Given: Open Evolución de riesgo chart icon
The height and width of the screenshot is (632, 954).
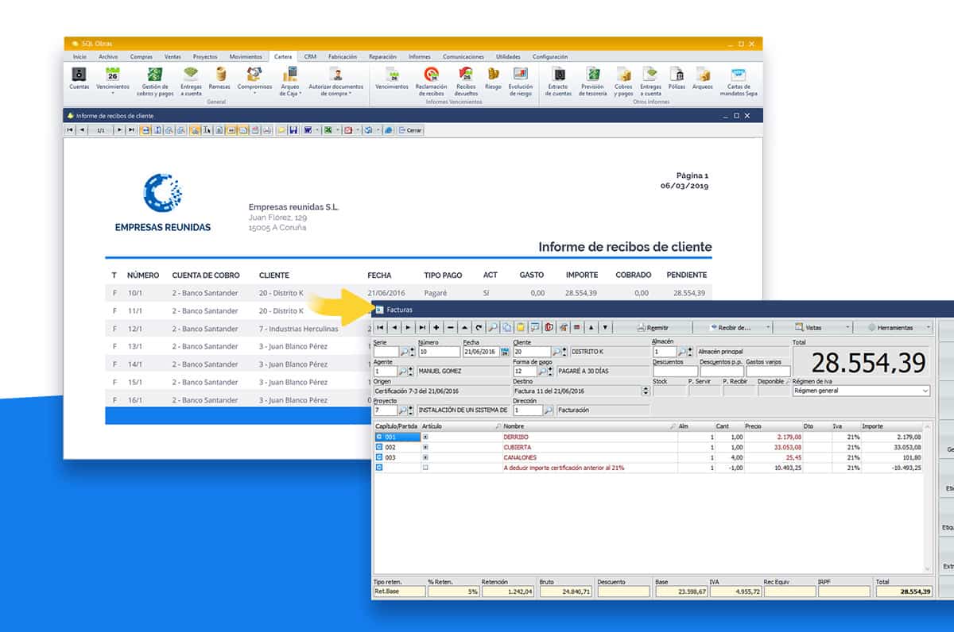Looking at the screenshot, I should (520, 76).
